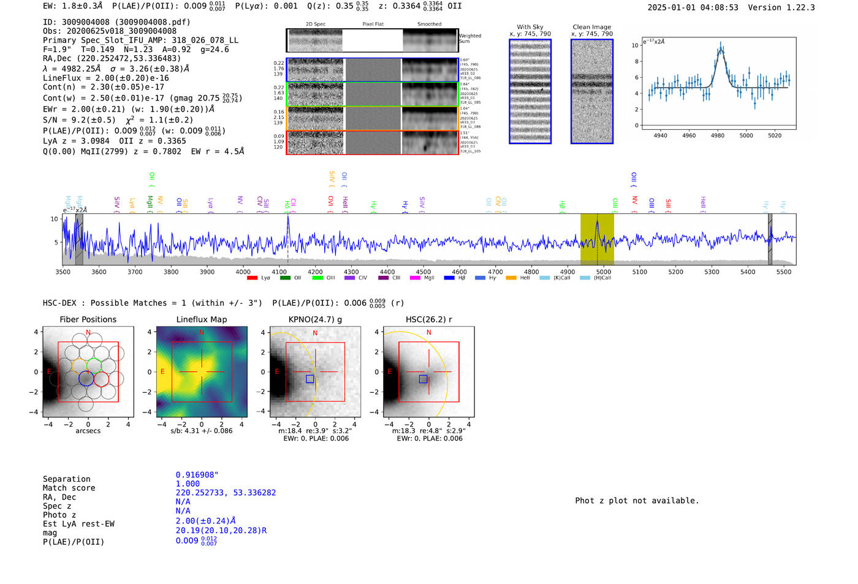Click 'Phot z plot not available.' text
This screenshot has width=858, height=584.
click(x=637, y=501)
